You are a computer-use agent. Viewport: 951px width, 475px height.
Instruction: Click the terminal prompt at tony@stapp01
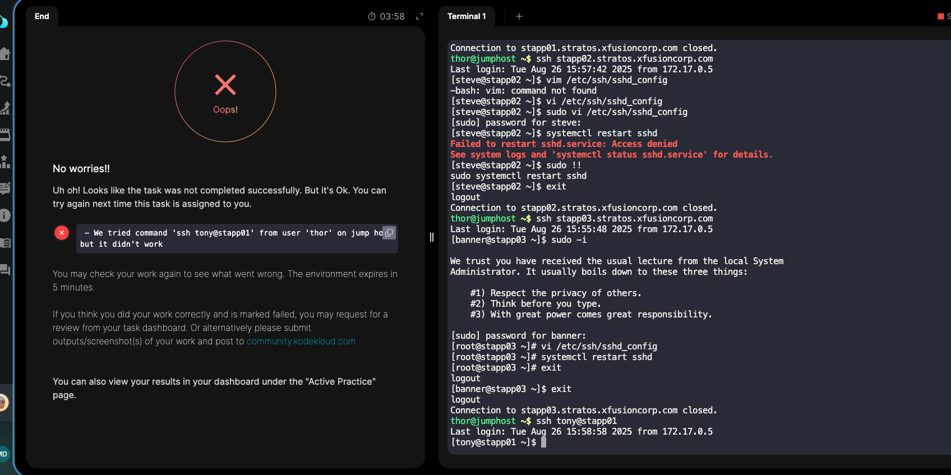543,442
